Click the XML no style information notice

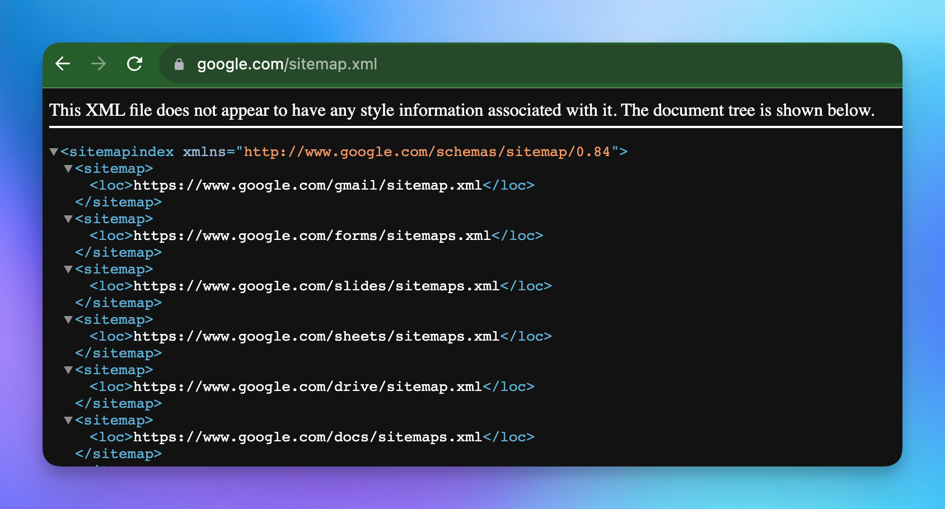462,110
